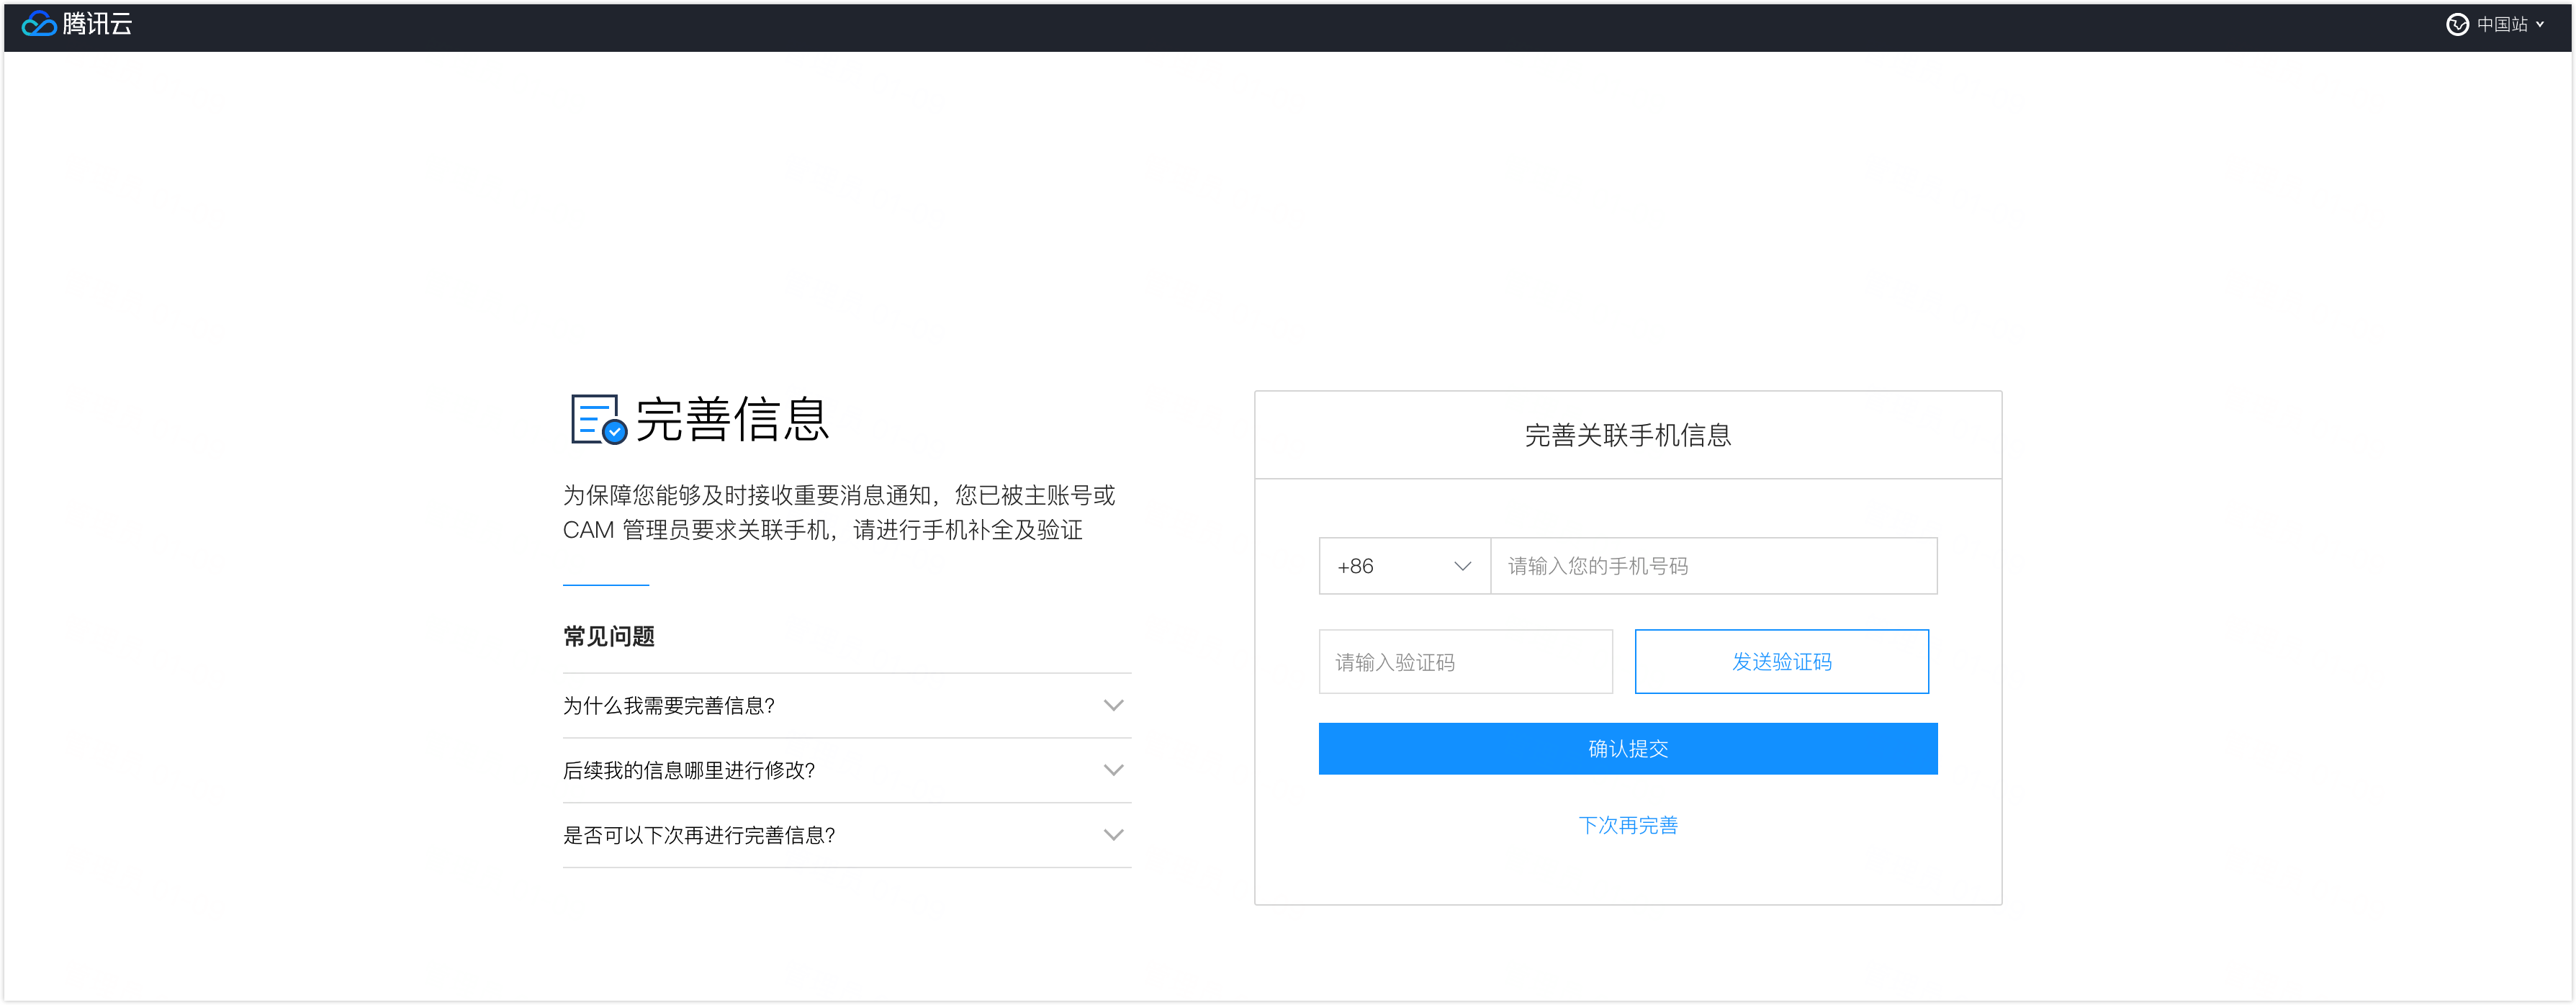Submit with the 确认提交 button

[1627, 748]
